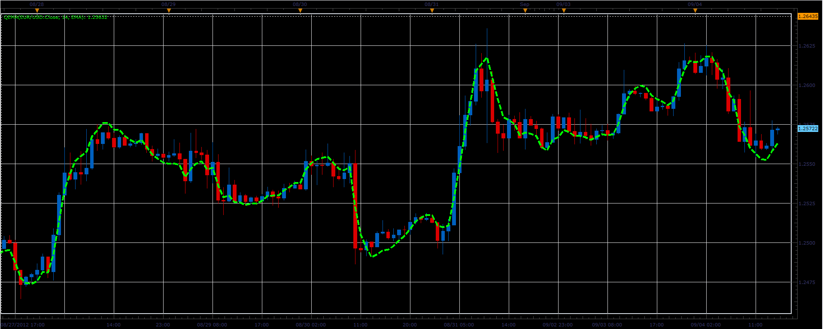Click the 08/30 date label on top axis
This screenshot has width=823, height=329.
[x=300, y=4]
